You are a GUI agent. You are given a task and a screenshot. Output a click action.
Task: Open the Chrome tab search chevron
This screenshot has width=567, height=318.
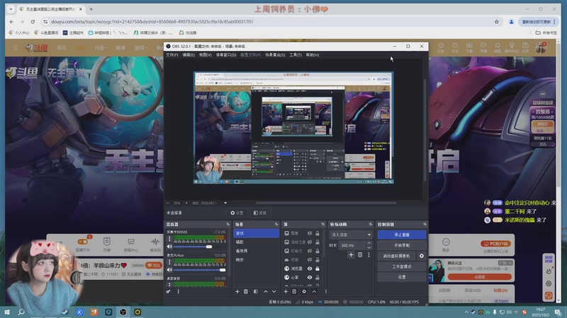(11, 9)
